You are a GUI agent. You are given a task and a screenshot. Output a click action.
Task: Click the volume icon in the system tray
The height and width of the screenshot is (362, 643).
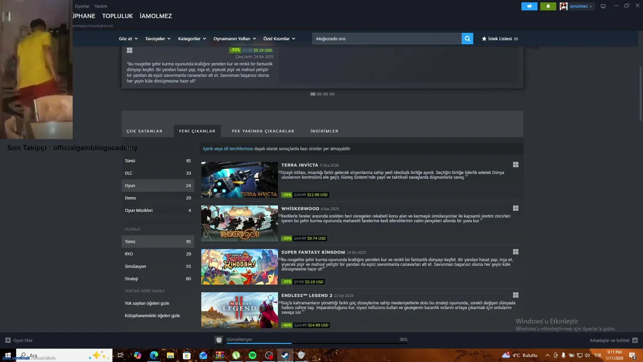588,355
